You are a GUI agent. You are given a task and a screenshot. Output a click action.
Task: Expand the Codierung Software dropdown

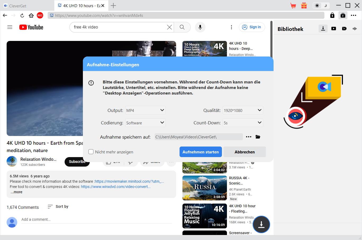[145, 123]
